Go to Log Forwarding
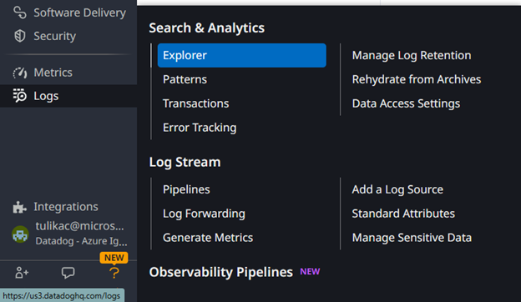The width and height of the screenshot is (521, 302). [x=204, y=214]
